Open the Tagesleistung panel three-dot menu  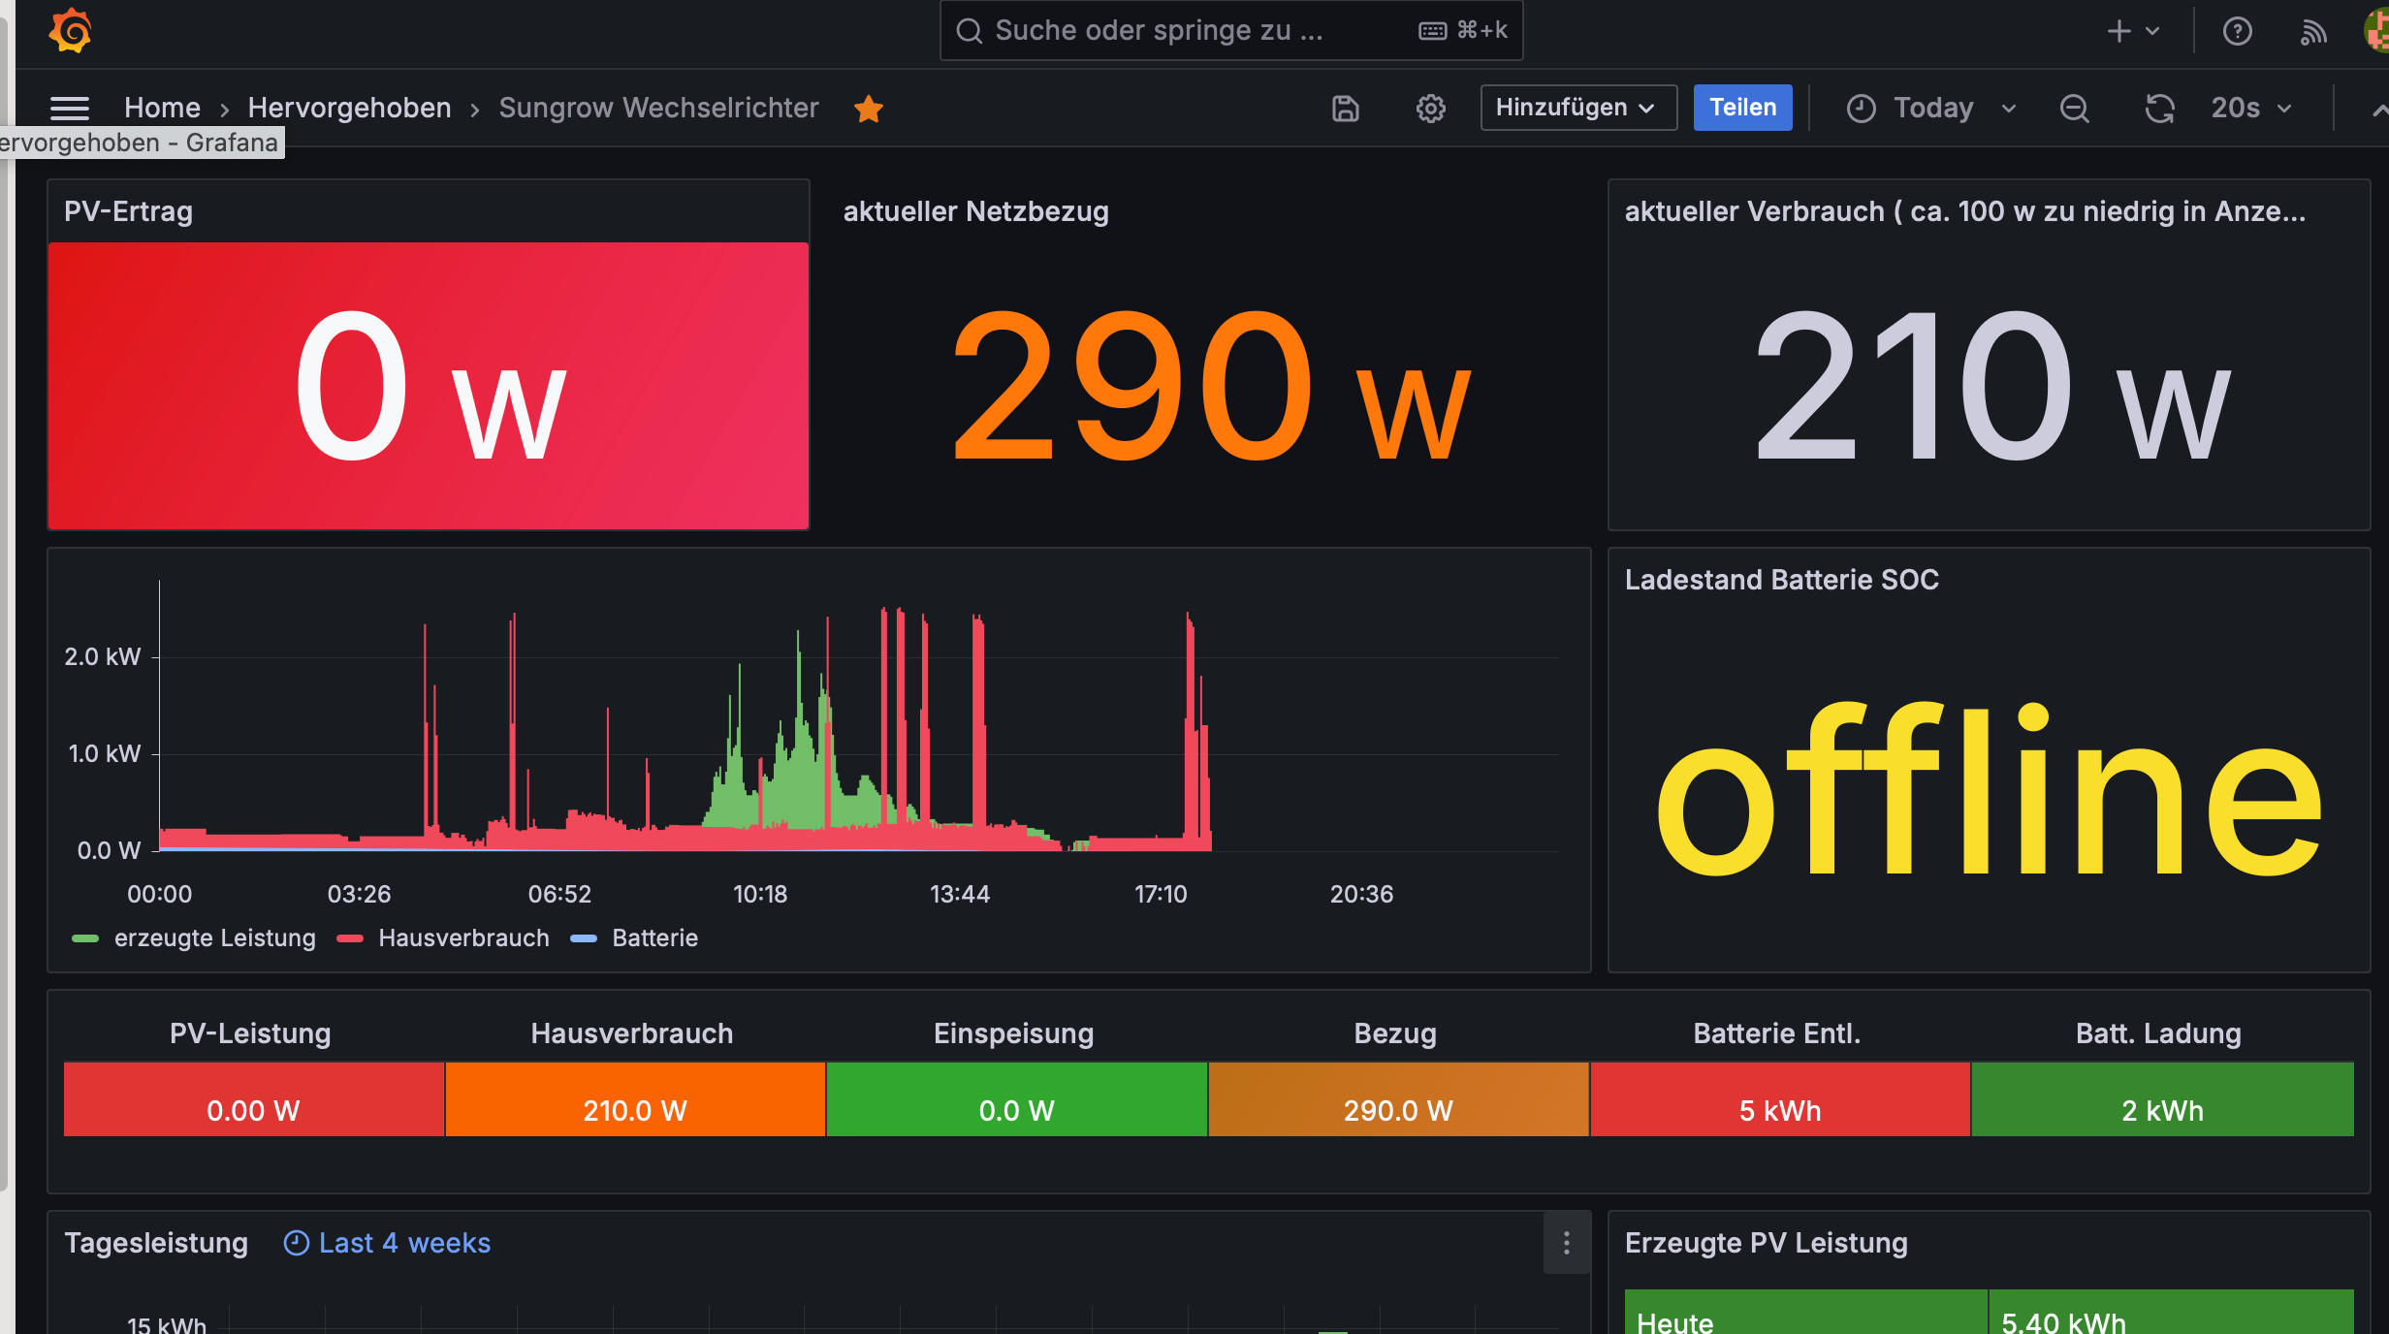1566,1243
